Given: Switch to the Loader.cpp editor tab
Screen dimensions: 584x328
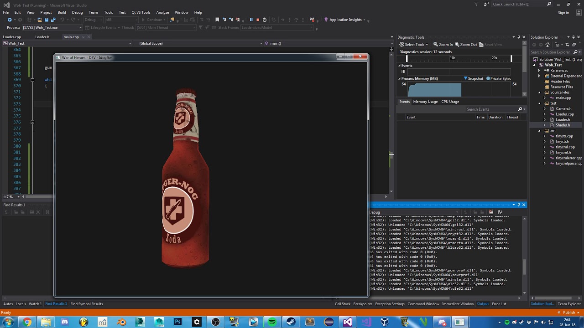Looking at the screenshot, I should [12, 37].
